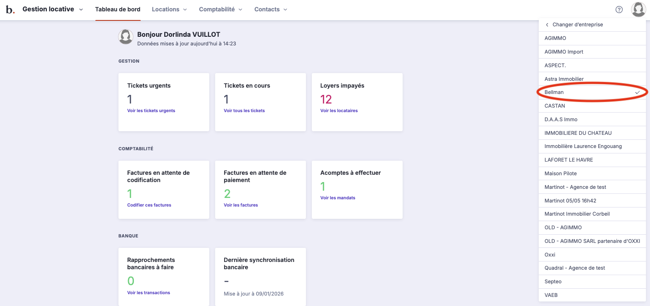Switch to the Tableau de bord tab
Viewport: 650px width, 306px height.
point(118,10)
